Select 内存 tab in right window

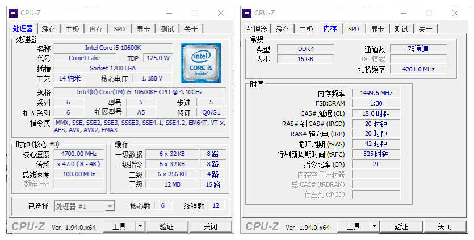pyautogui.click(x=330, y=28)
